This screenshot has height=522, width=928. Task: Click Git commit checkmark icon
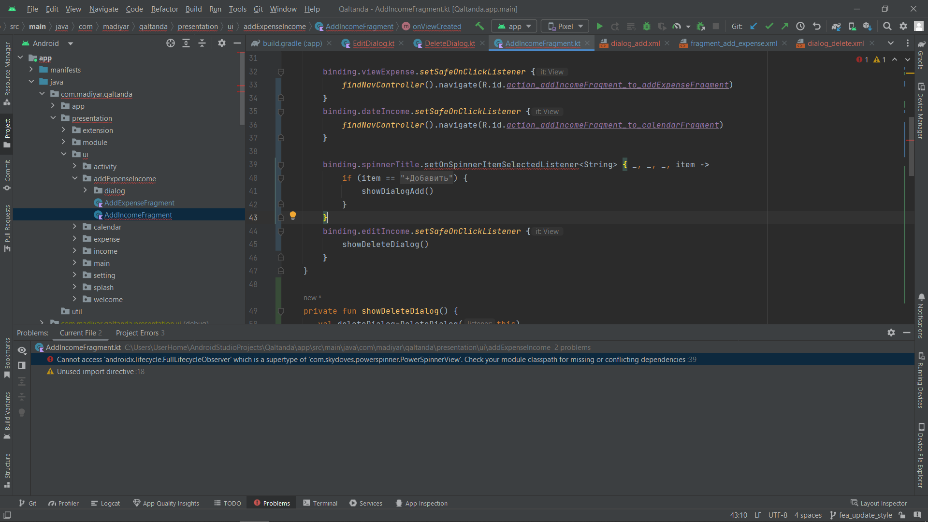[769, 26]
